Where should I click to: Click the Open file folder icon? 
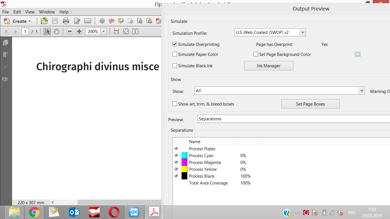[x=44, y=21]
